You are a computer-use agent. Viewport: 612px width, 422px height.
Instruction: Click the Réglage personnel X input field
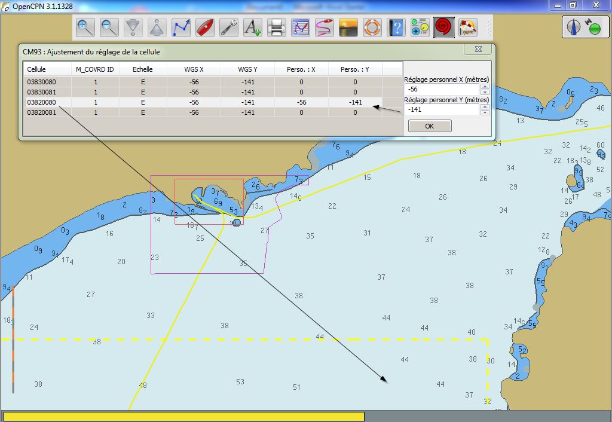coord(442,90)
